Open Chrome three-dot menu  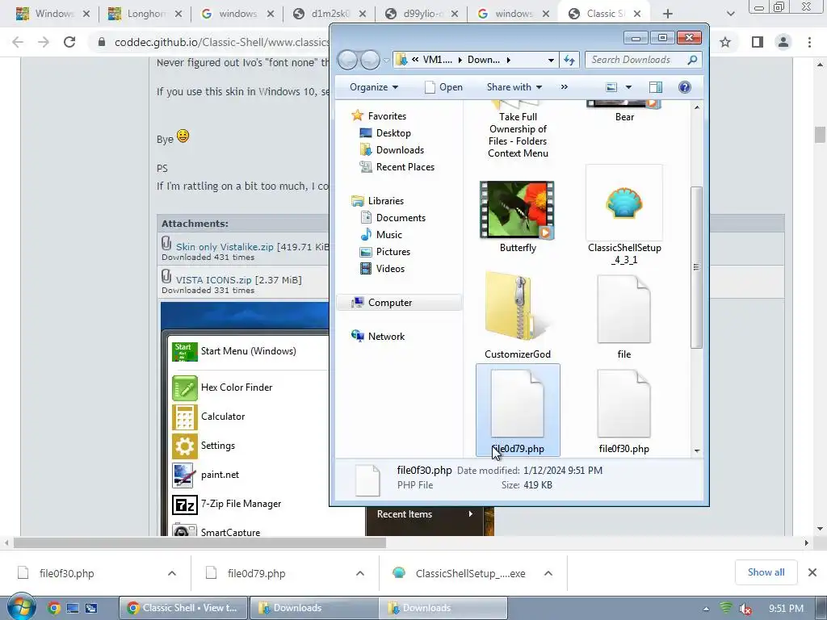click(809, 42)
